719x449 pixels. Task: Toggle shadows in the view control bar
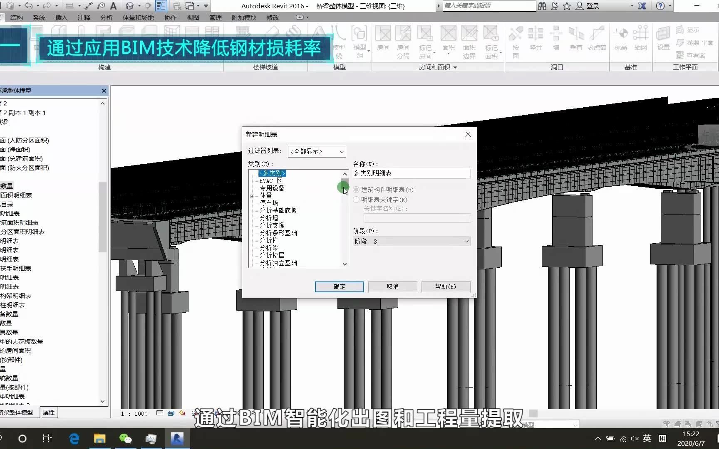pos(182,413)
